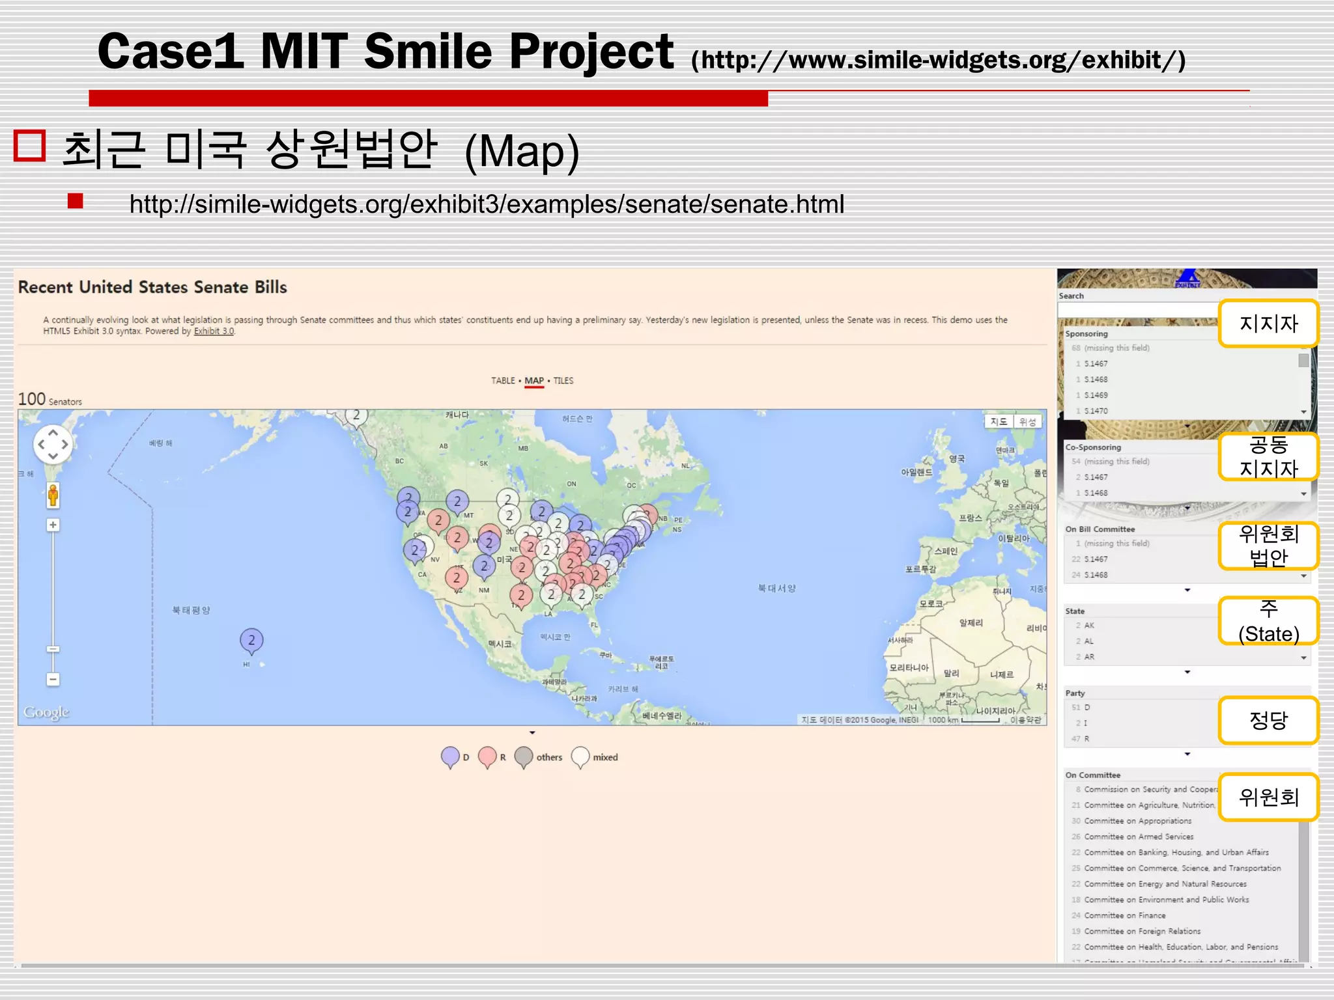Use the On Committee facet scrollbar
This screenshot has width=1334, height=1000.
(1303, 891)
